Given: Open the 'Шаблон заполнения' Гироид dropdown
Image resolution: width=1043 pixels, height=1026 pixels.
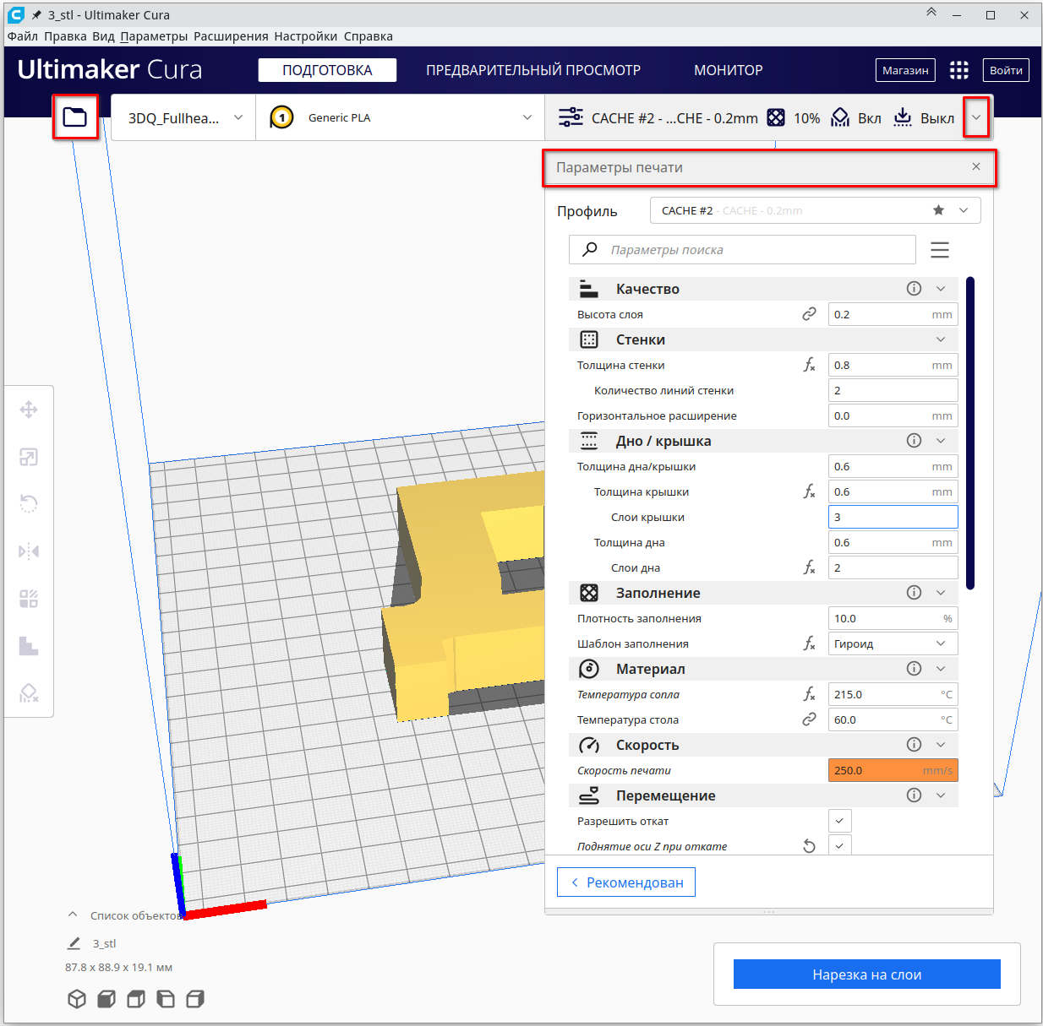Looking at the screenshot, I should (x=893, y=643).
